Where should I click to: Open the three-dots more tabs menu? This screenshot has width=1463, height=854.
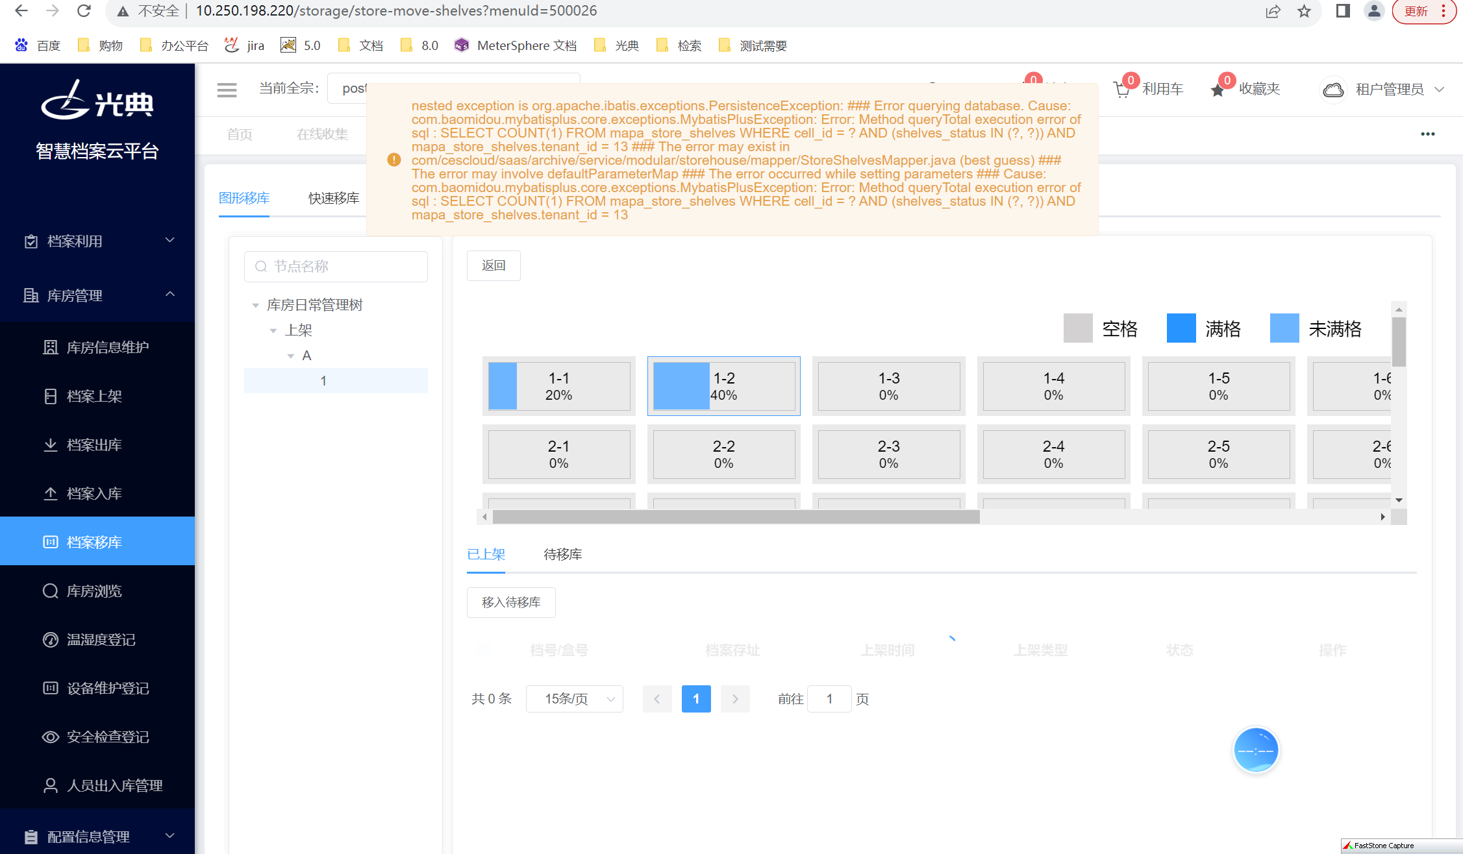coord(1428,134)
